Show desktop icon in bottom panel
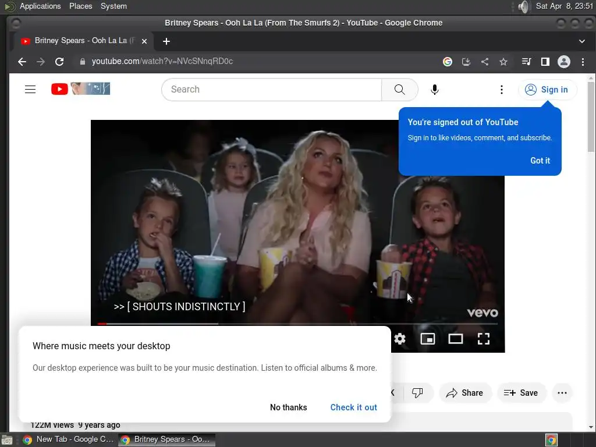The height and width of the screenshot is (447, 596). pos(7,440)
